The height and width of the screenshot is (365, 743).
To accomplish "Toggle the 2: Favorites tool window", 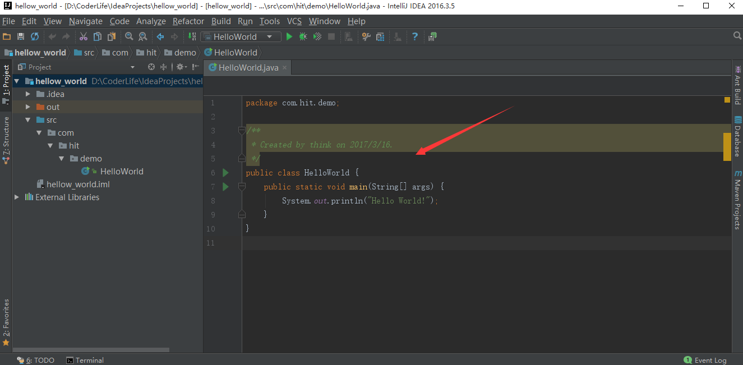I will point(6,322).
